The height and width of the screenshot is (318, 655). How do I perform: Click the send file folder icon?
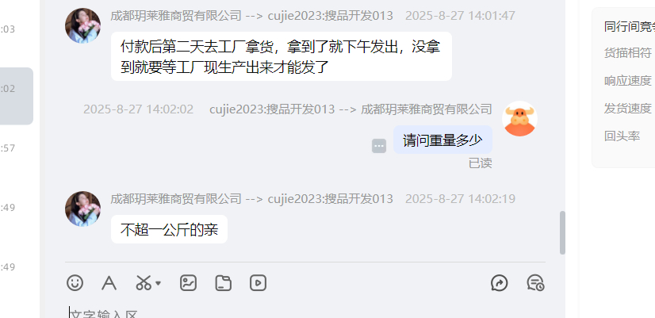pyautogui.click(x=223, y=283)
